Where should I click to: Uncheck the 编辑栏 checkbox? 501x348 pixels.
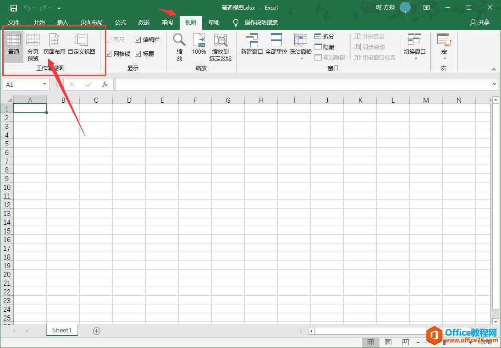point(138,39)
